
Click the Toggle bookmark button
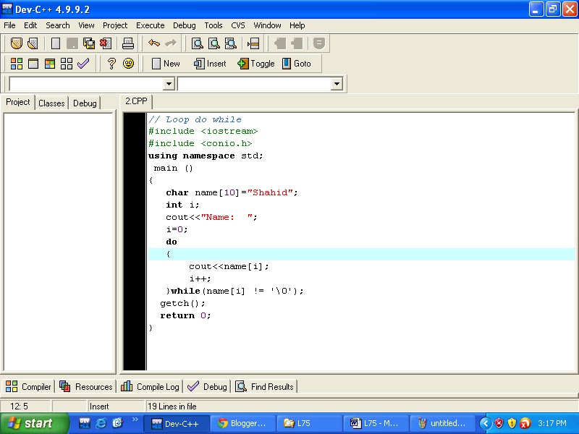256,64
